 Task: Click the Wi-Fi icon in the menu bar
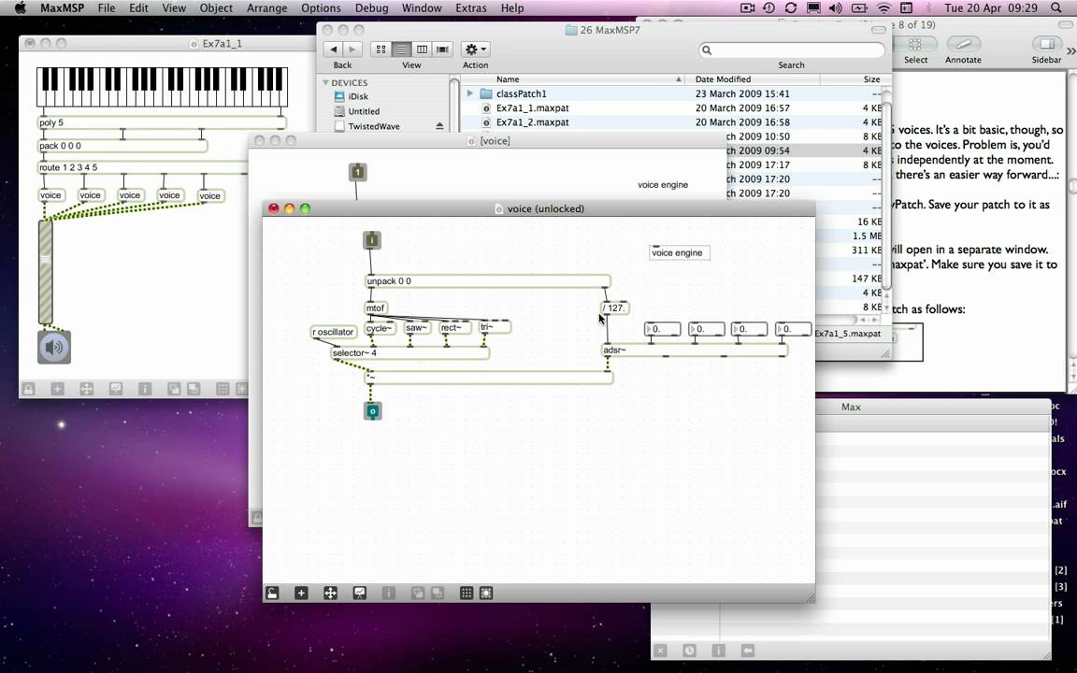click(x=884, y=8)
